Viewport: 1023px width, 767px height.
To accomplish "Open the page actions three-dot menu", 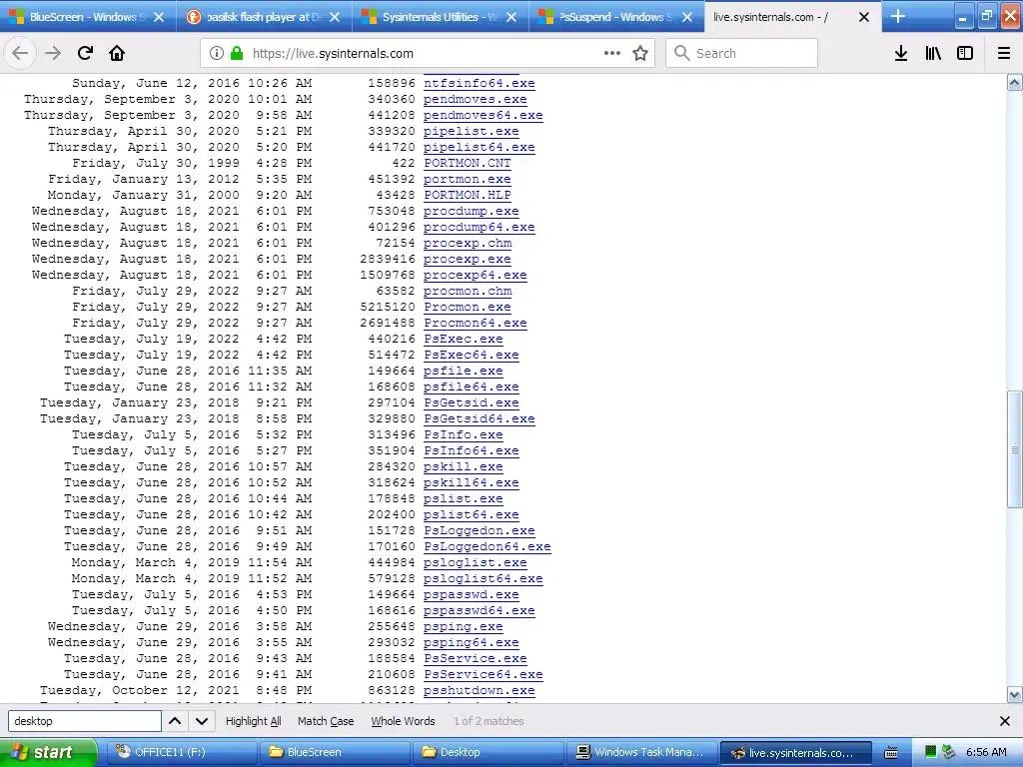I will [x=612, y=54].
